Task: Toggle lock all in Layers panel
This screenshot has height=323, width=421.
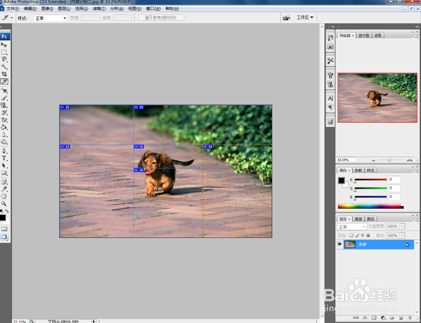Action: [x=368, y=235]
